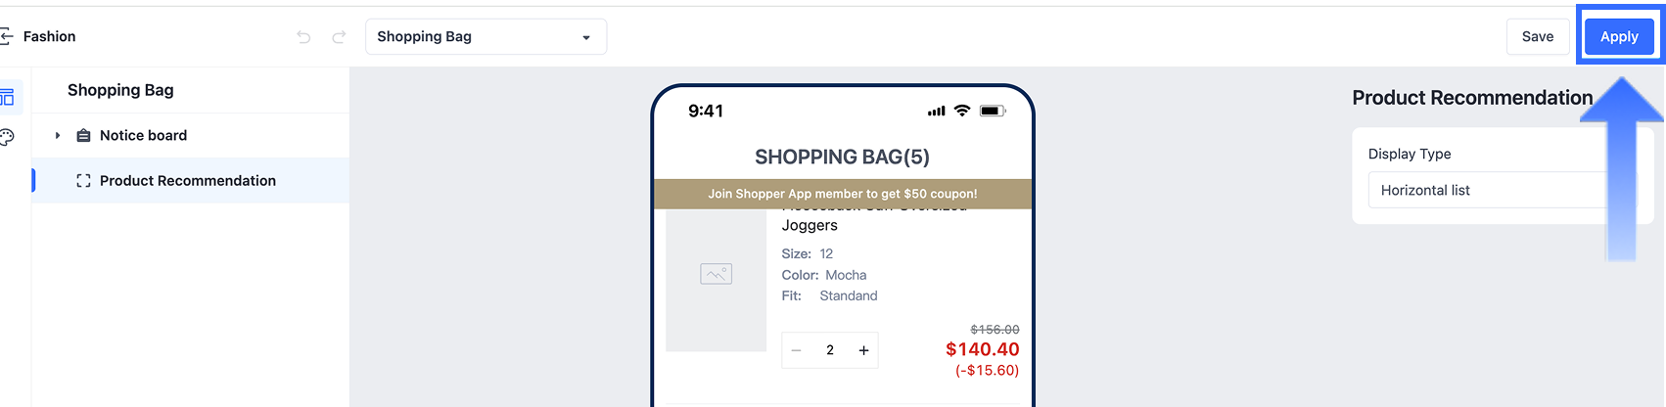This screenshot has height=407, width=1666.
Task: Open the Shopping Bag page dropdown
Action: (x=486, y=37)
